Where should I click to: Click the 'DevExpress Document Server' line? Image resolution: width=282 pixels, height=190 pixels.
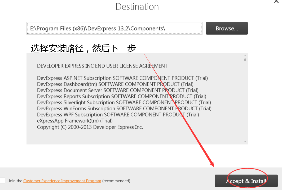(x=118, y=90)
